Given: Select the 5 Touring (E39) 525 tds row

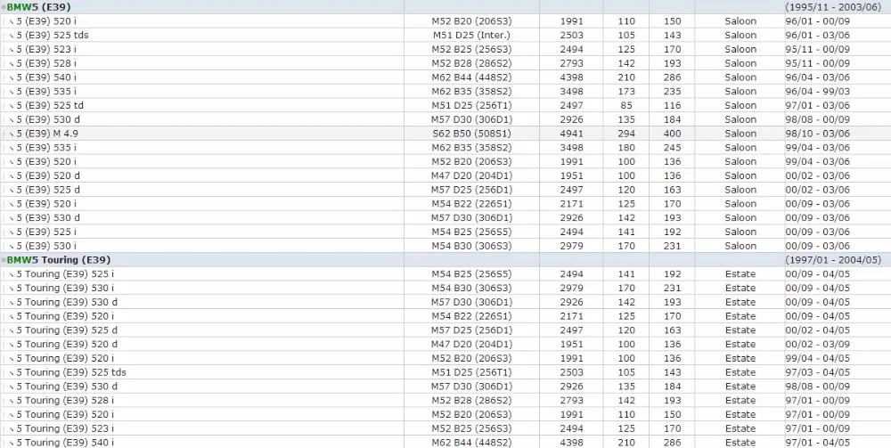Looking at the screenshot, I should coord(445,372).
